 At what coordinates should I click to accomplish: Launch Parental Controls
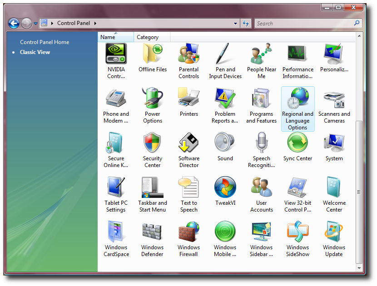click(189, 61)
